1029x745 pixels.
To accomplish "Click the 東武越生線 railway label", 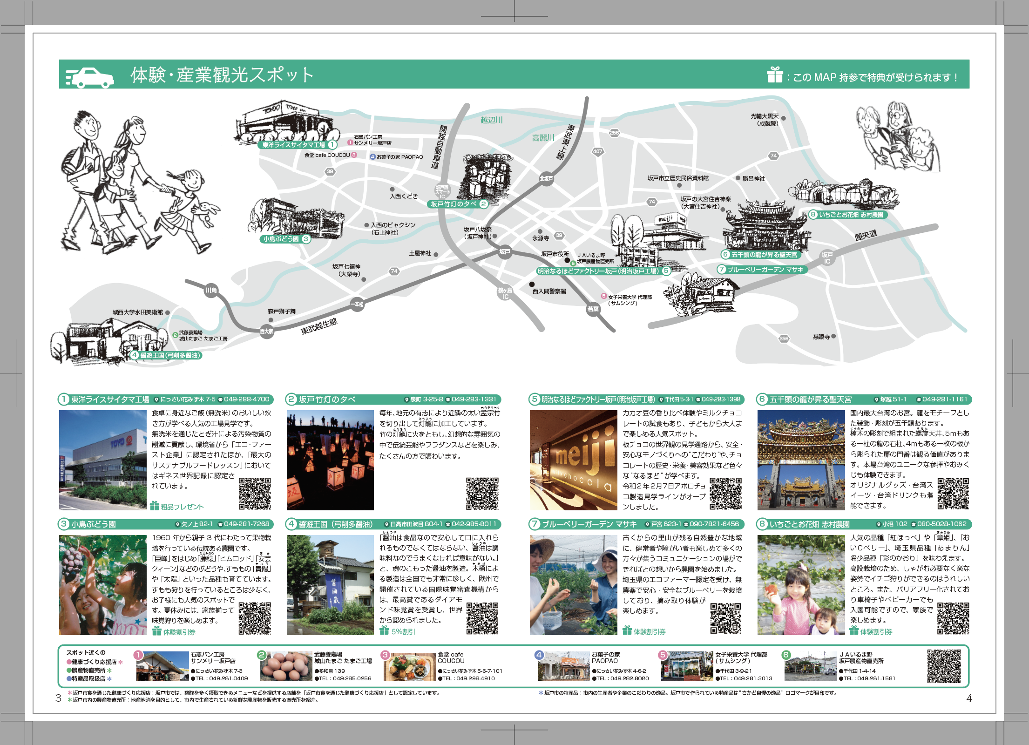I will (x=319, y=326).
